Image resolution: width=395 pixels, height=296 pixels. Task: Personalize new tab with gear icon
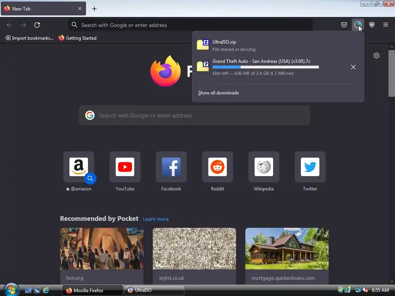tap(376, 55)
